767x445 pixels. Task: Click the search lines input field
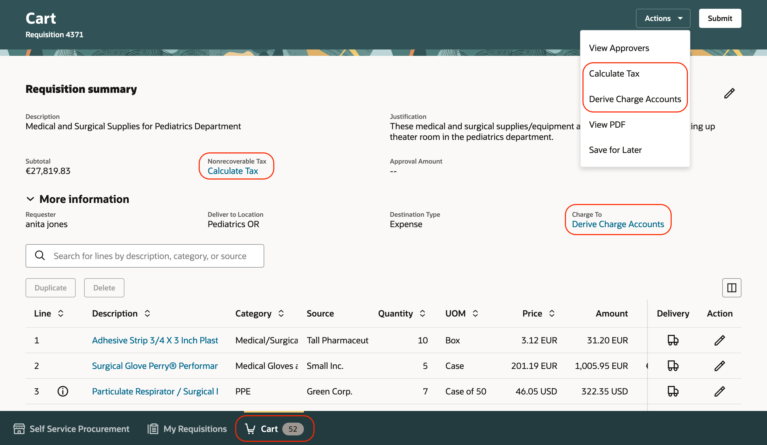coord(150,256)
